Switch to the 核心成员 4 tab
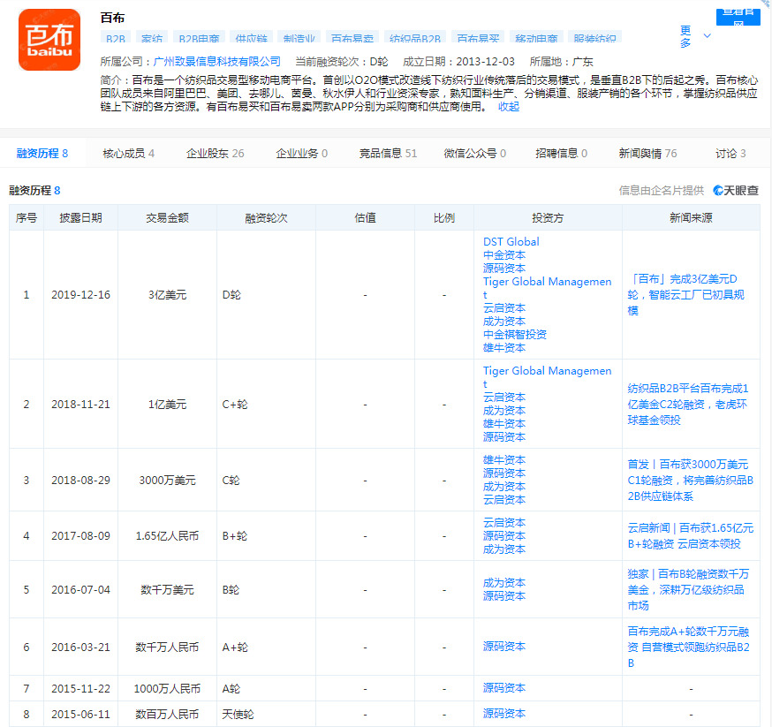Viewport: 772px width, 727px height. tap(128, 153)
